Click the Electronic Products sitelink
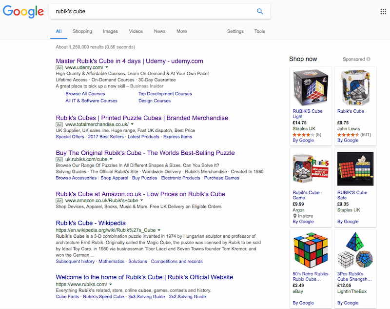 click(x=180, y=178)
